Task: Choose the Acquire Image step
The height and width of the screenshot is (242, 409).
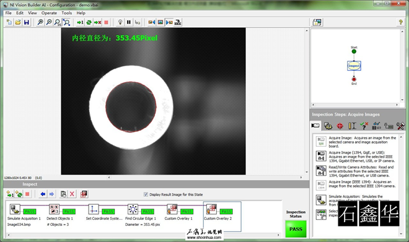Action: (356, 142)
